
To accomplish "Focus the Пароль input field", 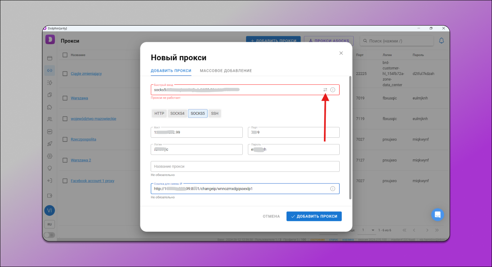I will pos(294,150).
